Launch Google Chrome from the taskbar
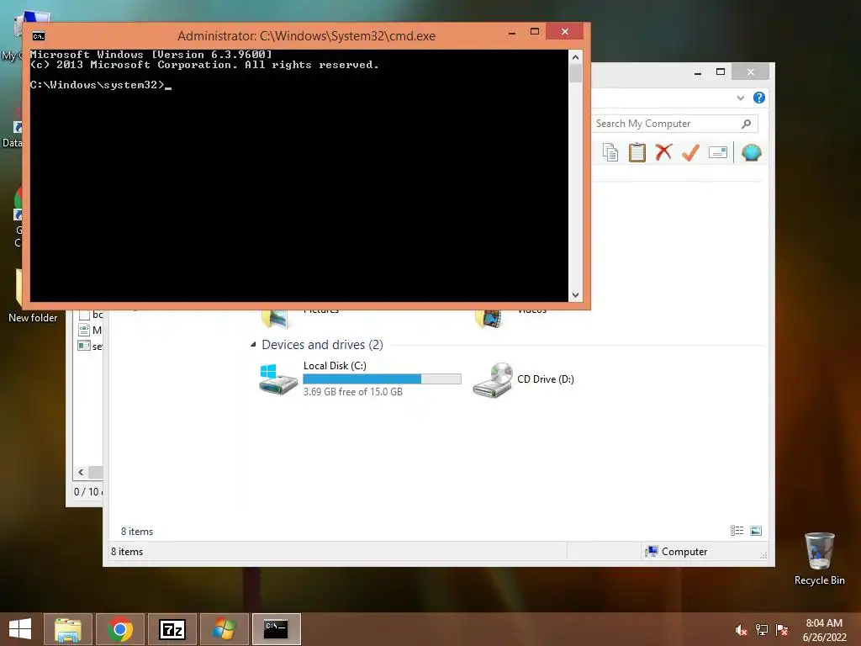The height and width of the screenshot is (646, 861). [120, 629]
